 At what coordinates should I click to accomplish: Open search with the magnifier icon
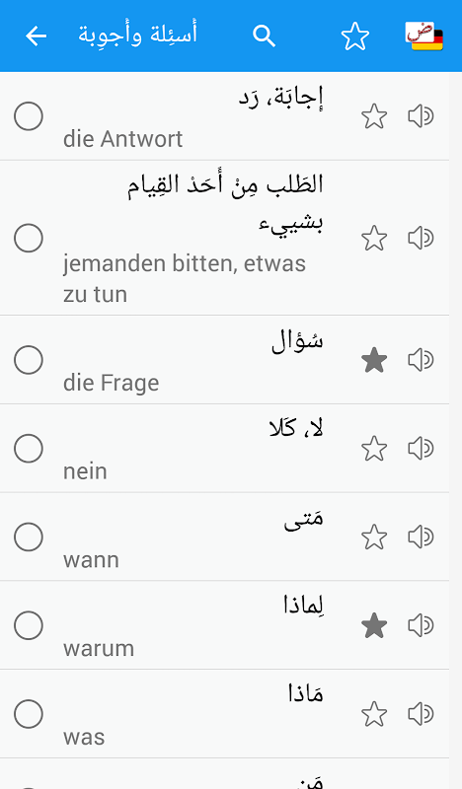tap(264, 36)
